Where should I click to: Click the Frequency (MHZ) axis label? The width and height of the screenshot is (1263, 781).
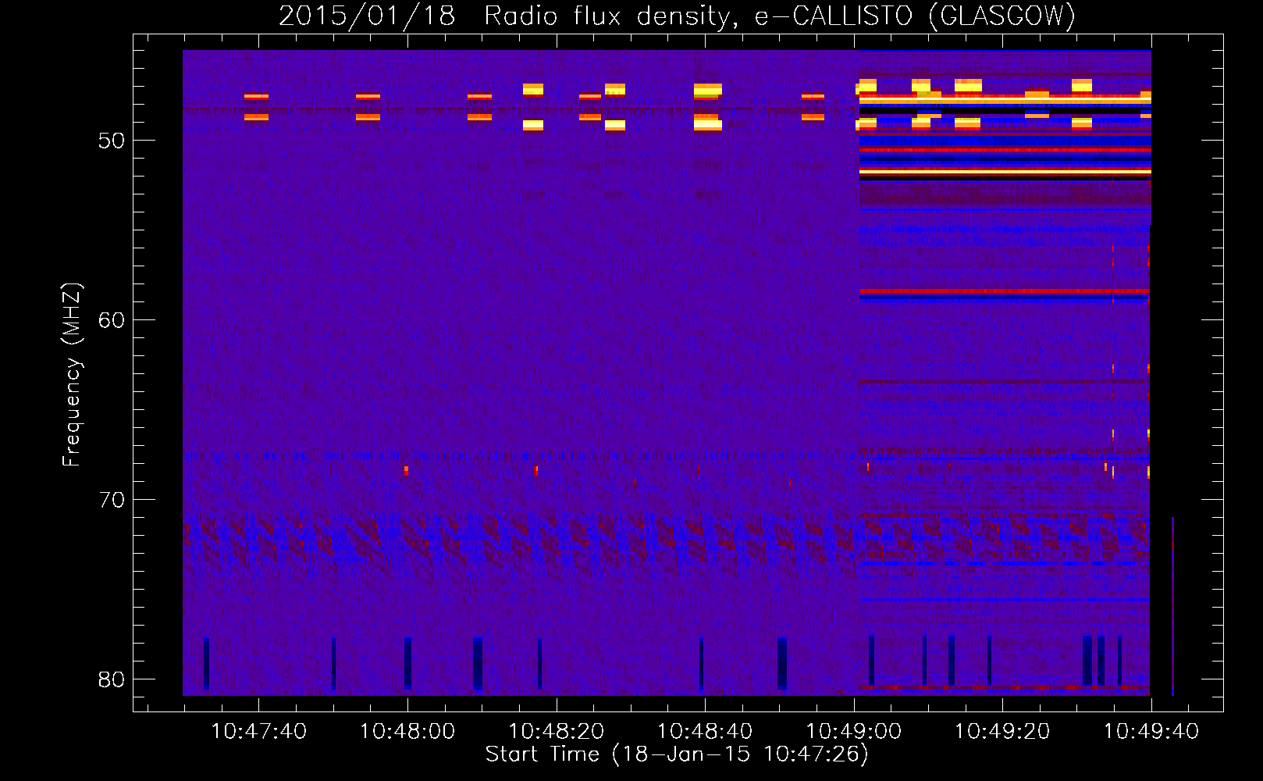(71, 375)
